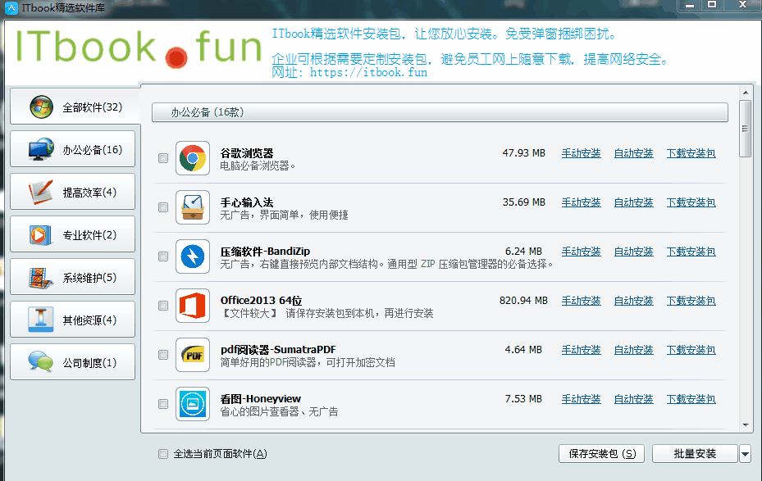Collapse the 办公必备 (16款) section header
762x481 pixels.
[x=440, y=112]
